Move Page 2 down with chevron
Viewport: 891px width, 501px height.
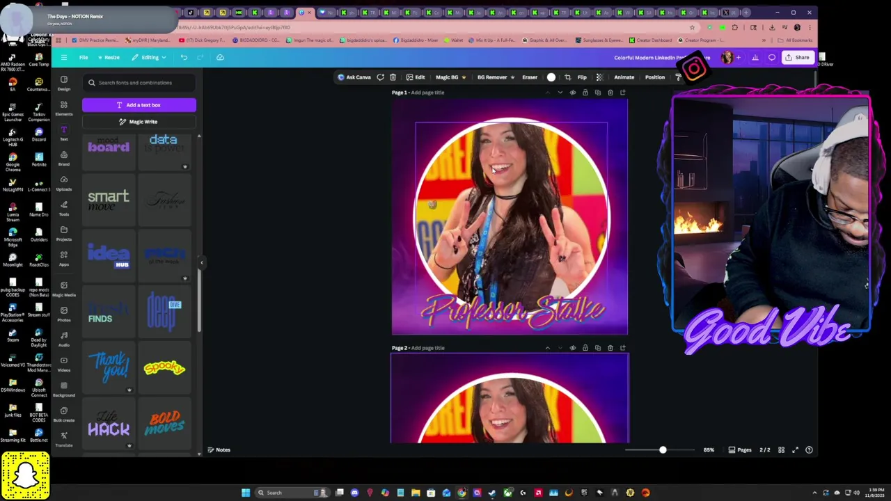(x=560, y=348)
